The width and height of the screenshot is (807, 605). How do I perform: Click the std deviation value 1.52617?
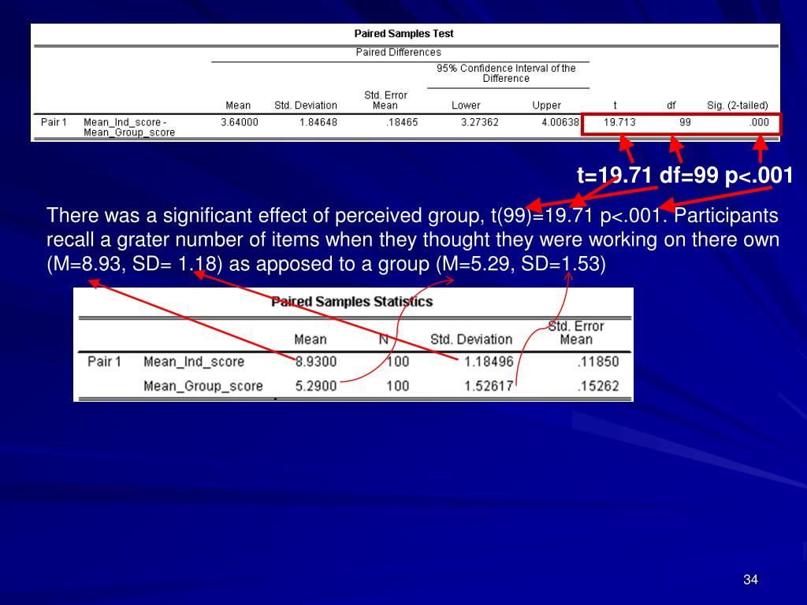click(x=489, y=386)
